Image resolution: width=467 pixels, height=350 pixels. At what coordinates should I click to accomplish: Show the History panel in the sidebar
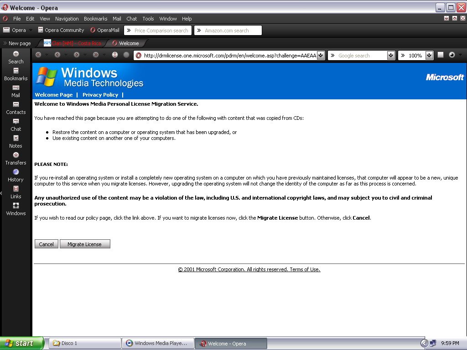pyautogui.click(x=16, y=175)
